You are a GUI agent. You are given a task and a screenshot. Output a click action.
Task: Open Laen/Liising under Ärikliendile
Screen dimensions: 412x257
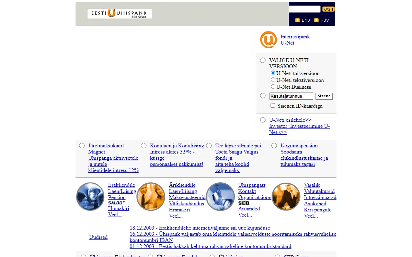pyautogui.click(x=183, y=191)
